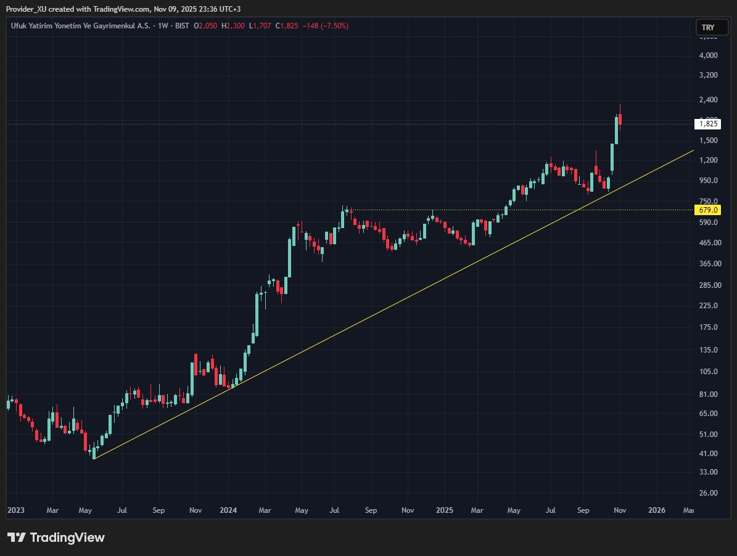Click the 2024 label on time axis
This screenshot has height=556, width=737.
coord(228,510)
